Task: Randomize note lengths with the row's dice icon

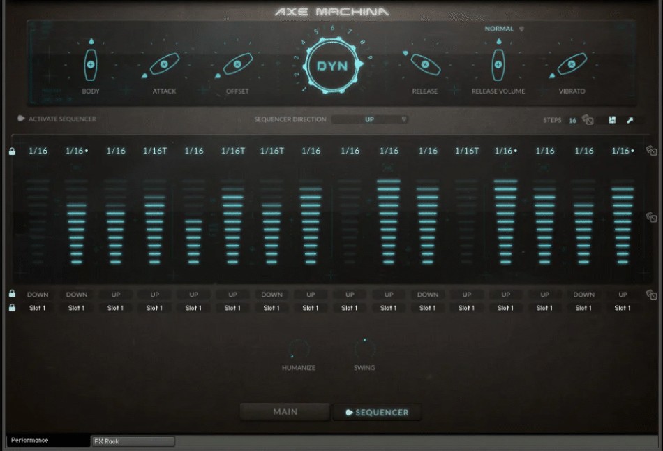Action: (651, 151)
